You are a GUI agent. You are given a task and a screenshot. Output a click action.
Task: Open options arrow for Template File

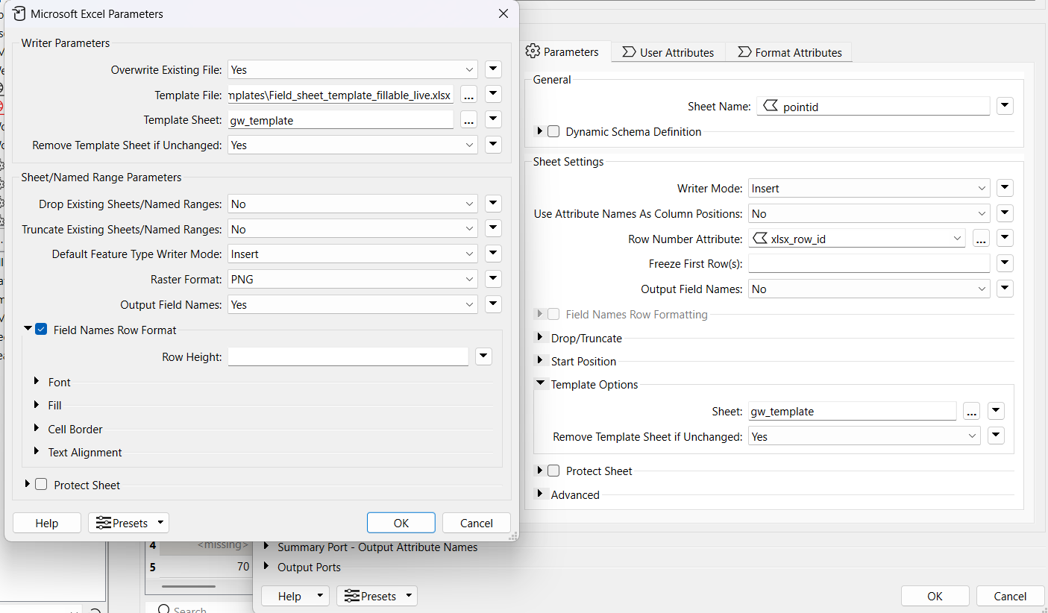[493, 95]
